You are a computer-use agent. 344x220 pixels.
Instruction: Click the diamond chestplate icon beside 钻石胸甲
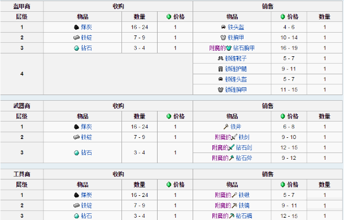point(229,48)
